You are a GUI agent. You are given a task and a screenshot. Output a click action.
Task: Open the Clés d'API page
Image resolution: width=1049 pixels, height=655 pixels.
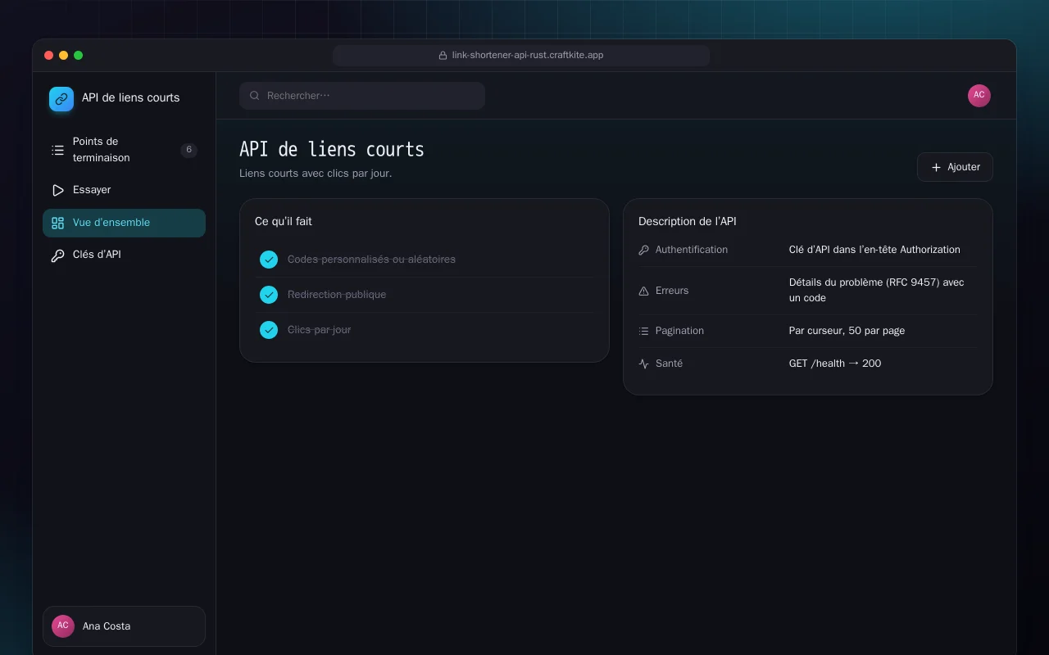coord(124,255)
